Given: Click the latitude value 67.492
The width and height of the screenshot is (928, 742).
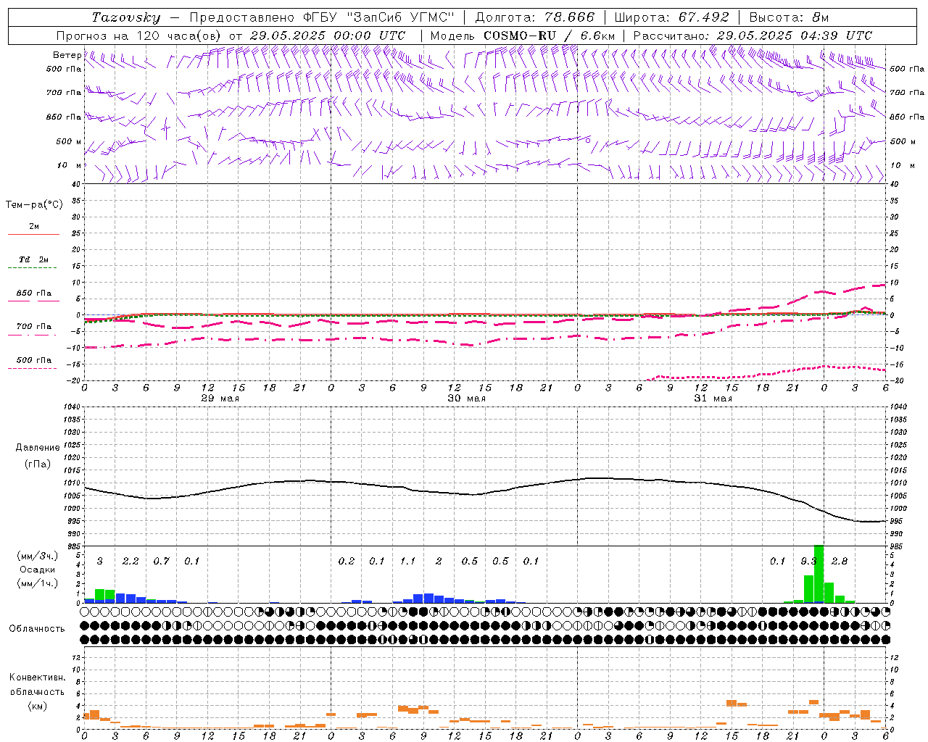Looking at the screenshot, I should coord(704,17).
